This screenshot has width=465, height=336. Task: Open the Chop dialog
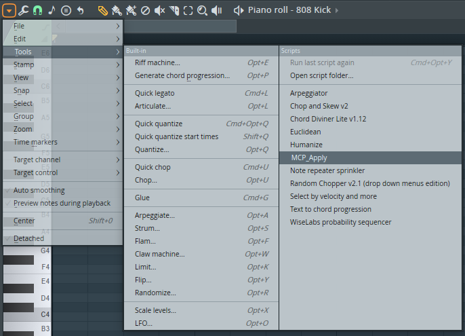201,180
